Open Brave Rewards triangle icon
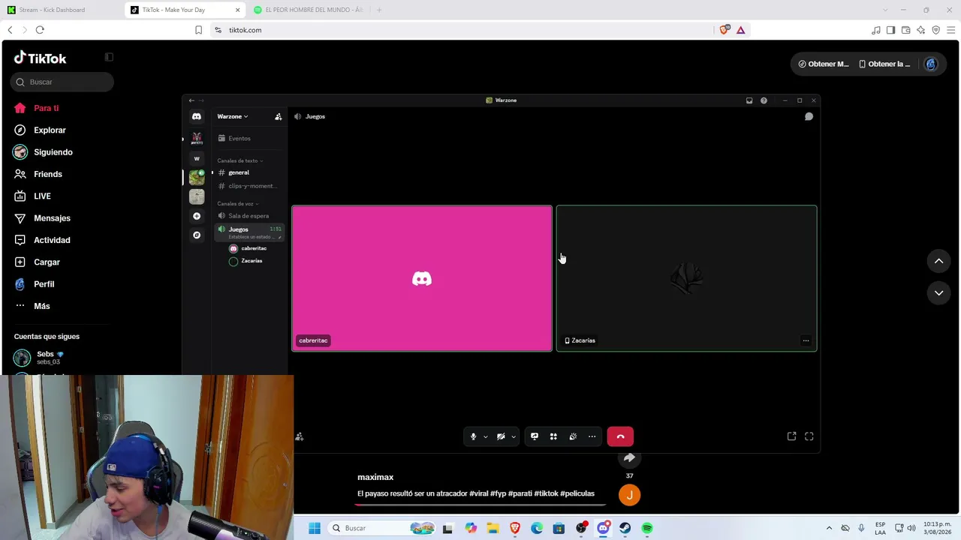This screenshot has height=540, width=961. coord(740,30)
